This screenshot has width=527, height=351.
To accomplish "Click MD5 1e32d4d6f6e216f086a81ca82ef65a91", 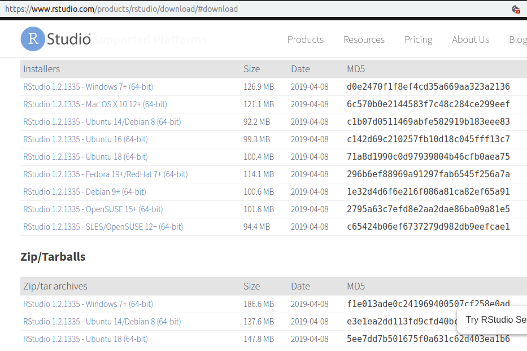I will point(428,191).
